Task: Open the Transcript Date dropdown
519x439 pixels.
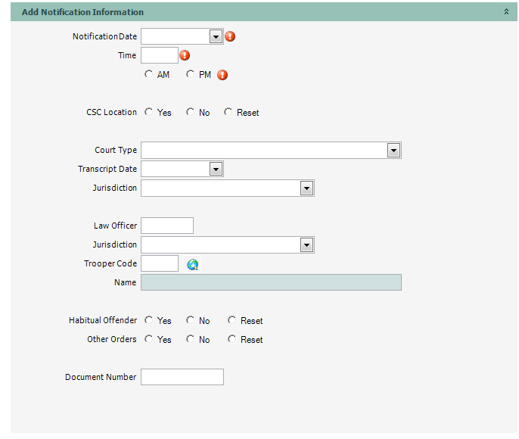Action: coord(215,169)
